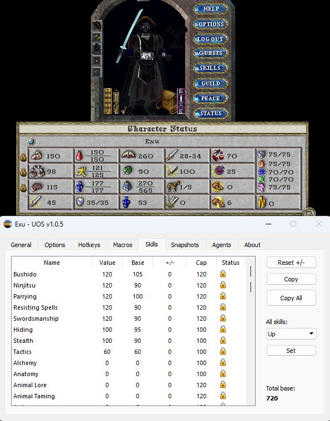Screen dimensions: 330x421
Task: Sort skills by Value column header
Action: (x=107, y=263)
